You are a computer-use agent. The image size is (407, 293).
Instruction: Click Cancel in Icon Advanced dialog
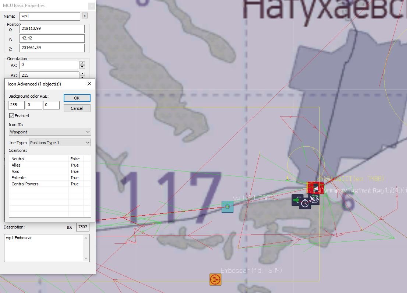(x=77, y=108)
